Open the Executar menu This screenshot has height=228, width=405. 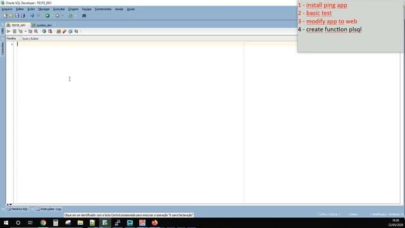59,9
